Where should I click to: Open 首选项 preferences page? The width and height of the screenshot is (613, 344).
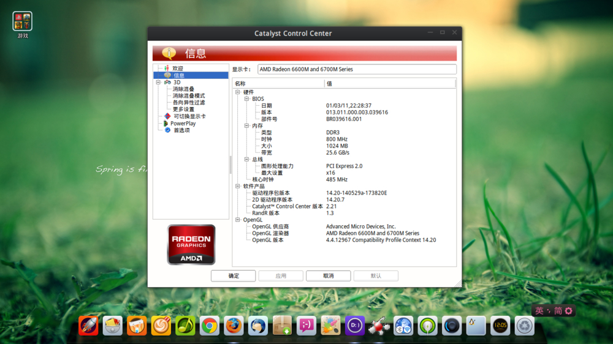[x=181, y=130]
